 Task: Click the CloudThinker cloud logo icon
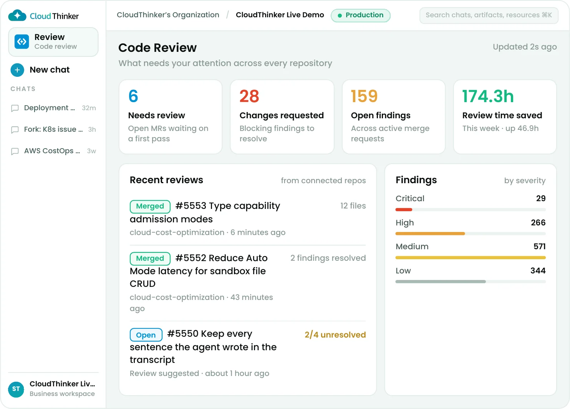click(x=17, y=15)
